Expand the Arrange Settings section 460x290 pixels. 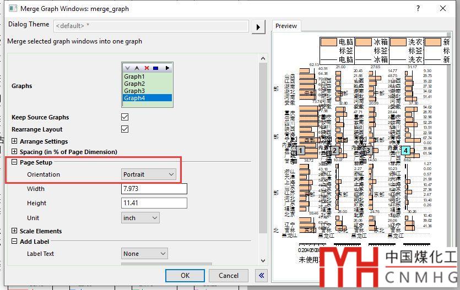tap(14, 141)
